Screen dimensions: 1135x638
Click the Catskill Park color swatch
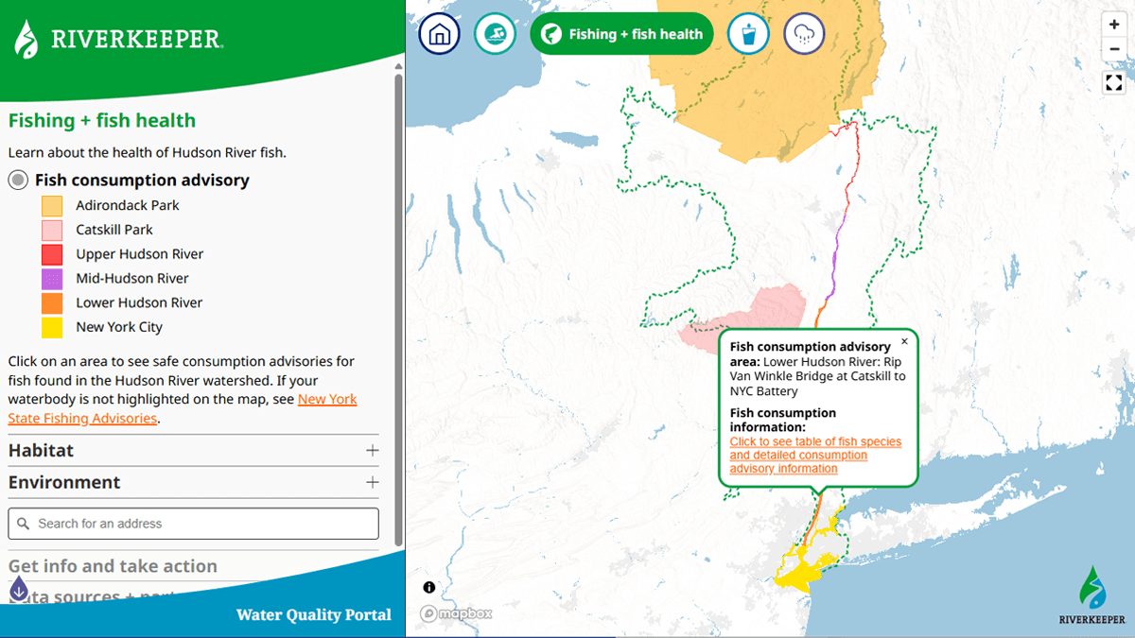coord(52,230)
